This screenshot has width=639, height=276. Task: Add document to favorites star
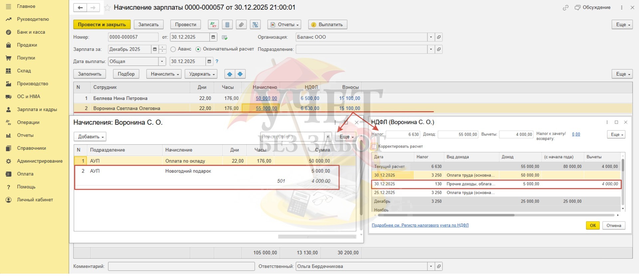[107, 8]
